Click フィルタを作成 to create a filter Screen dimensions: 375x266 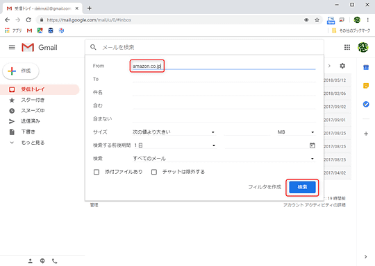tap(265, 187)
